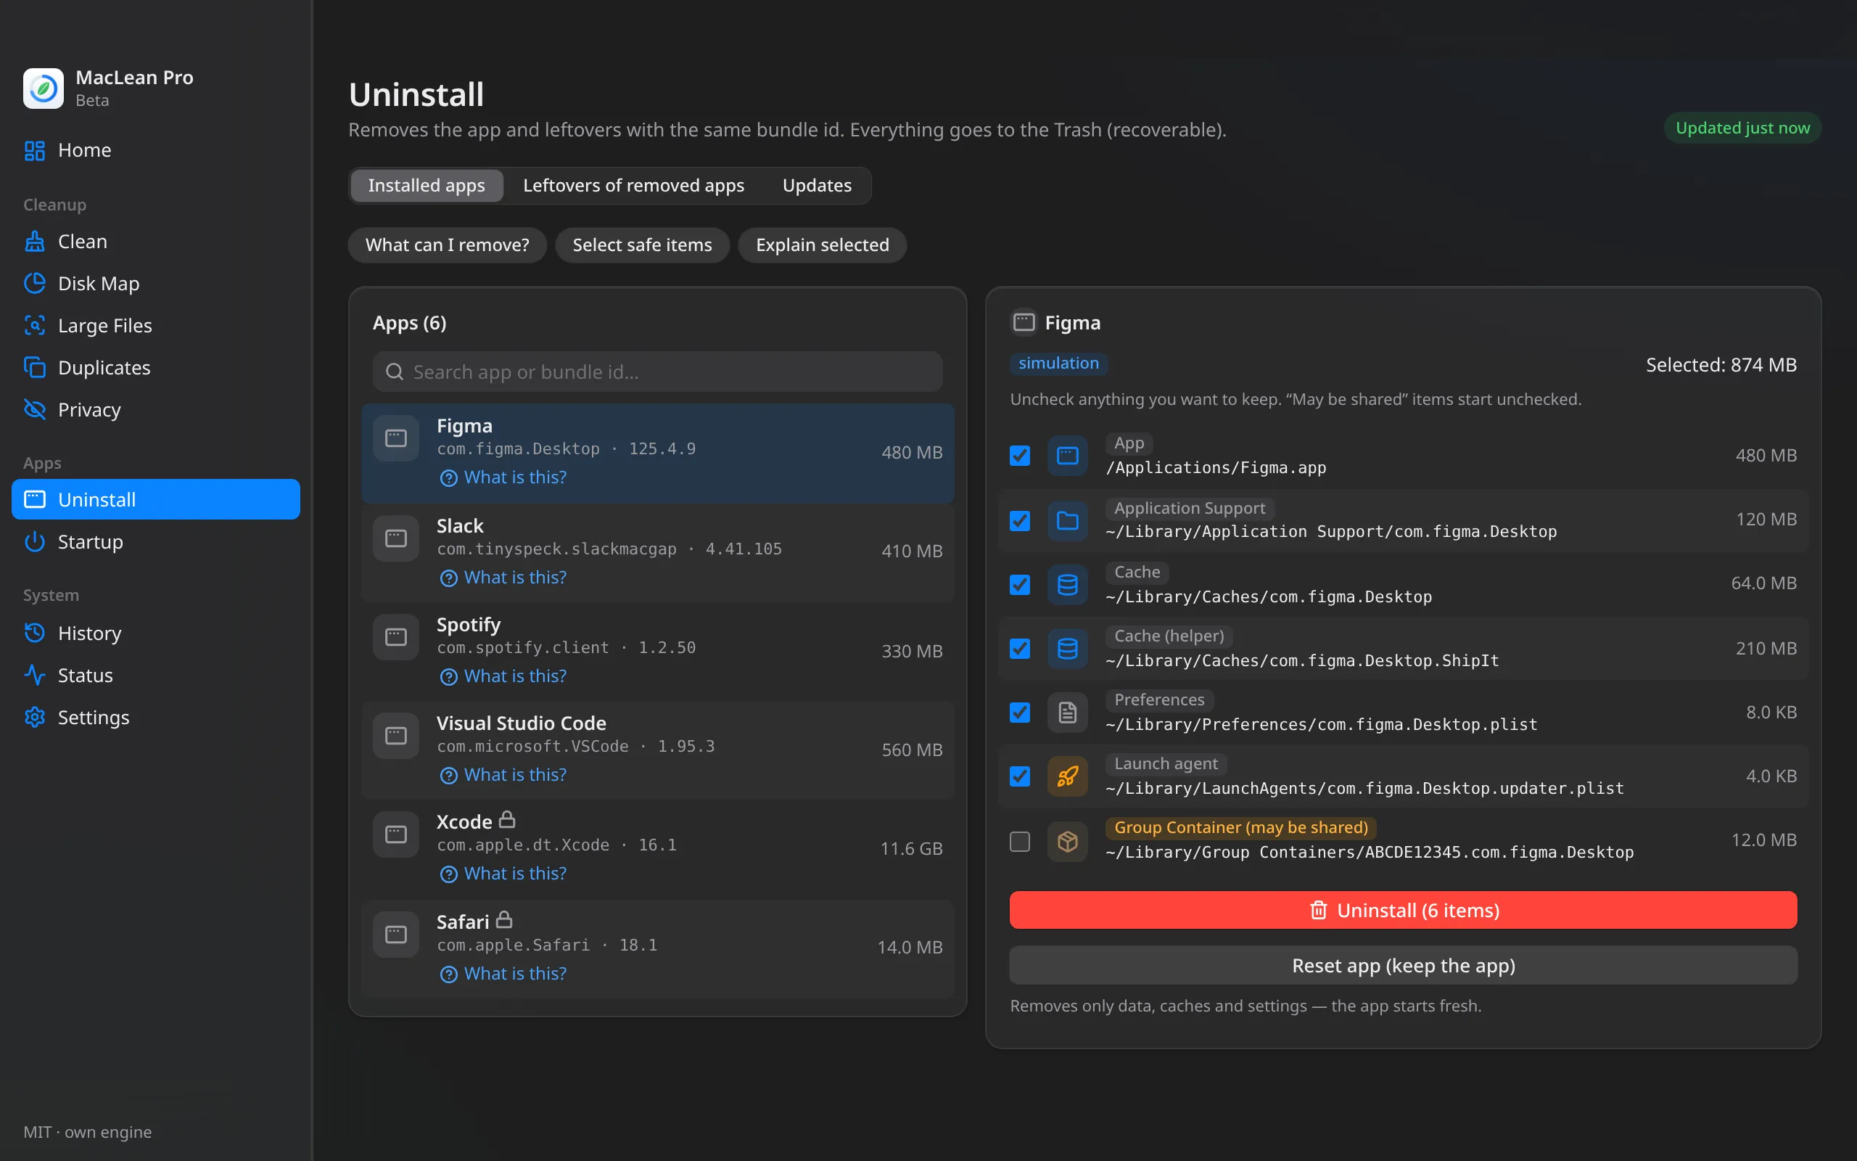Click the Cache (helper) database icon
The width and height of the screenshot is (1857, 1161).
(1067, 649)
